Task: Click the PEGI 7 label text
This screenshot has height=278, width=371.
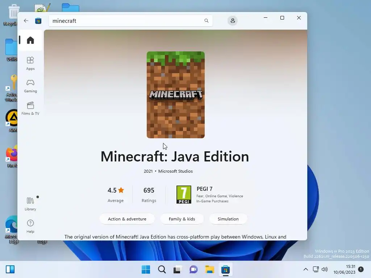Action: coord(204,189)
